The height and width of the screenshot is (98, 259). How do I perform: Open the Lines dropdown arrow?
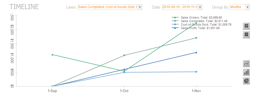(x=140, y=7)
